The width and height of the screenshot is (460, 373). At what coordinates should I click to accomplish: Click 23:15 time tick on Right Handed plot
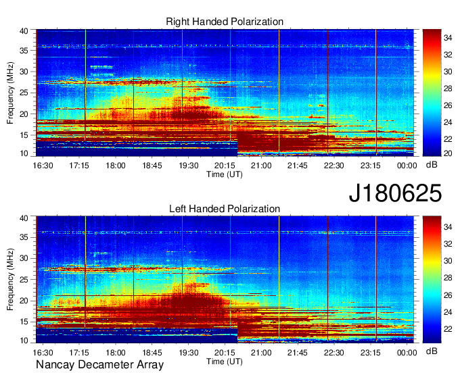[x=370, y=166]
